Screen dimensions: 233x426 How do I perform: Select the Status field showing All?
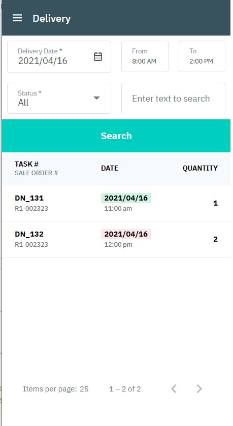(x=59, y=98)
